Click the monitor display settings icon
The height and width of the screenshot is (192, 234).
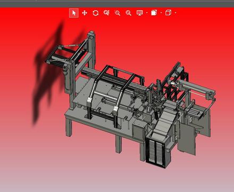[x=140, y=13]
